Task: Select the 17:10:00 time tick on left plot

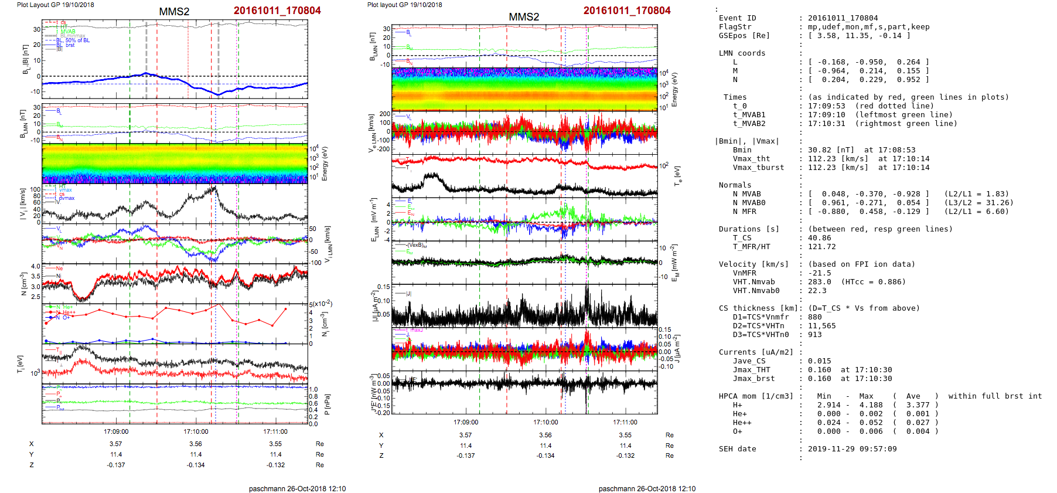Action: (196, 431)
